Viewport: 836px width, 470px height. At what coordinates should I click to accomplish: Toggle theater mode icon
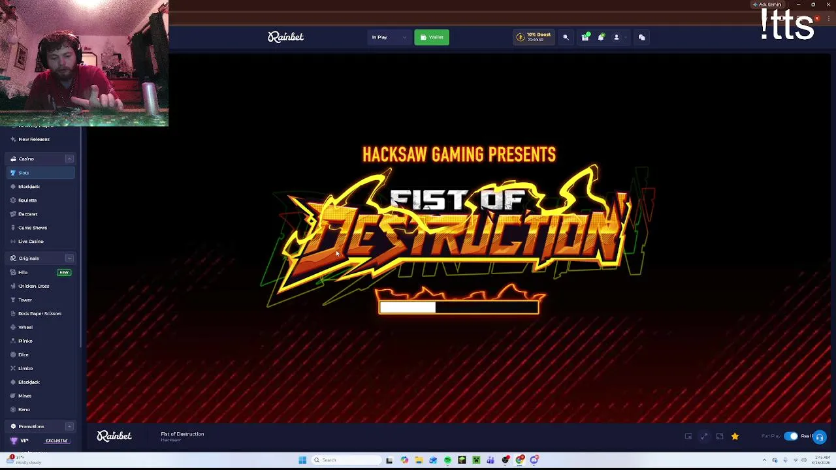(x=719, y=436)
